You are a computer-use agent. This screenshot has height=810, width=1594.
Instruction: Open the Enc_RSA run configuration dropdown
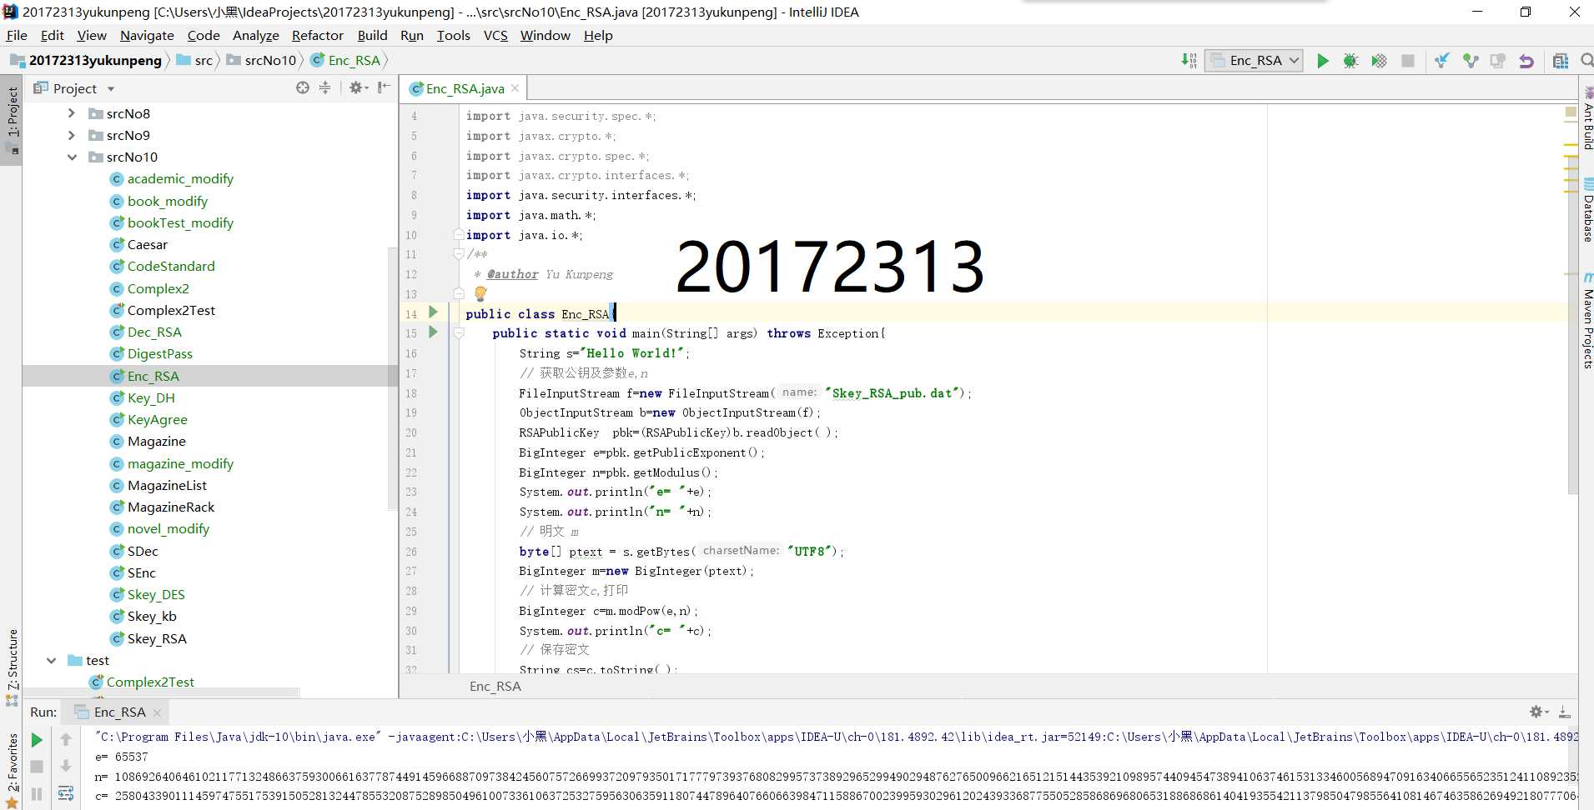pyautogui.click(x=1254, y=60)
